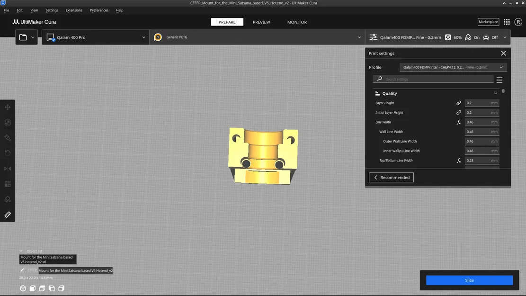526x296 pixels.
Task: Switch to left side view icon
Action: (x=52, y=288)
